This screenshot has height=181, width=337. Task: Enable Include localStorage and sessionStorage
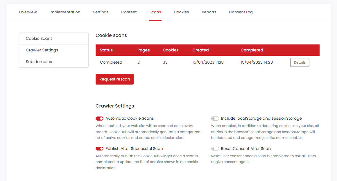coord(215,118)
